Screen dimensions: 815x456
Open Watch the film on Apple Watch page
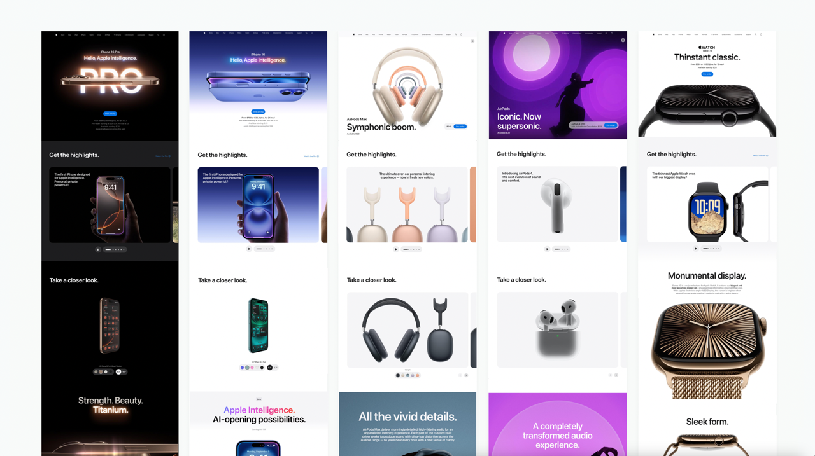point(760,155)
